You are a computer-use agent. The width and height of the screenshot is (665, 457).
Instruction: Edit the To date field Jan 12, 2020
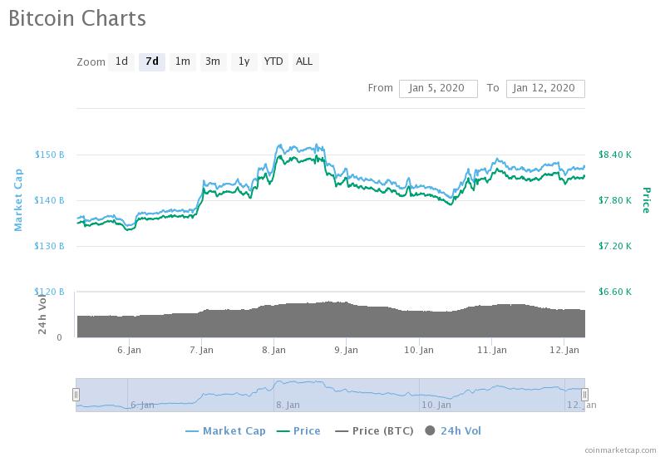(545, 89)
